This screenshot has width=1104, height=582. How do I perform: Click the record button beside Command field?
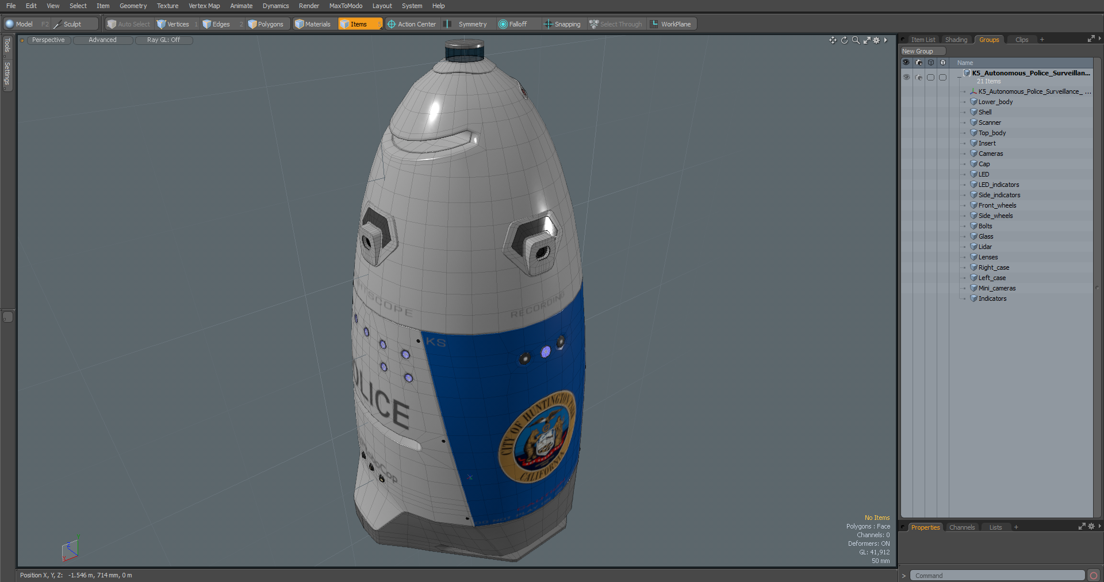pyautogui.click(x=1093, y=576)
